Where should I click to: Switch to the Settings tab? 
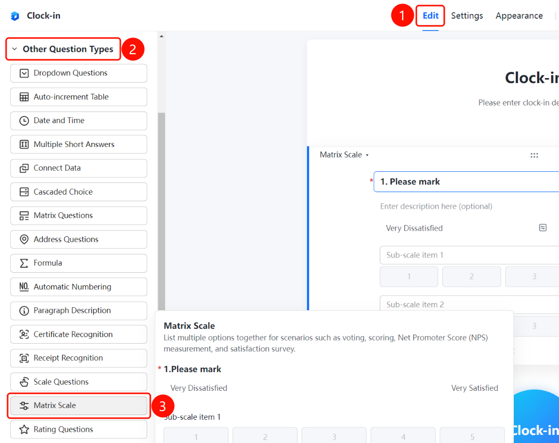click(467, 16)
